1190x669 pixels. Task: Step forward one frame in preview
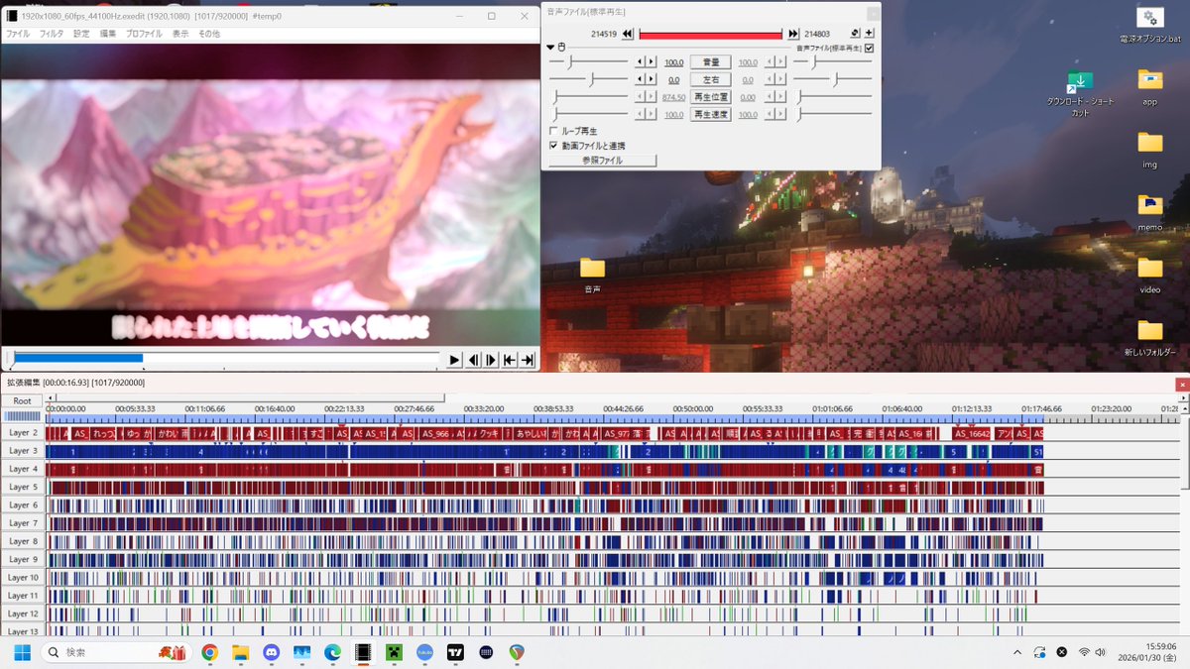491,360
